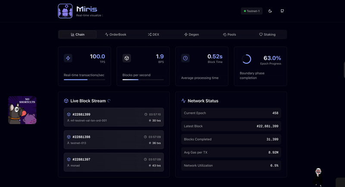Click the Epoch Progress circular ring
This screenshot has width=345, height=187.
point(246,59)
